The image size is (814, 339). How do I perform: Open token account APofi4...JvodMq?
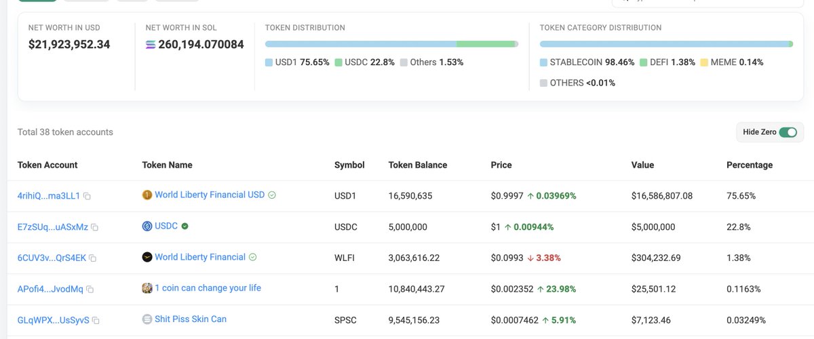[x=50, y=290]
